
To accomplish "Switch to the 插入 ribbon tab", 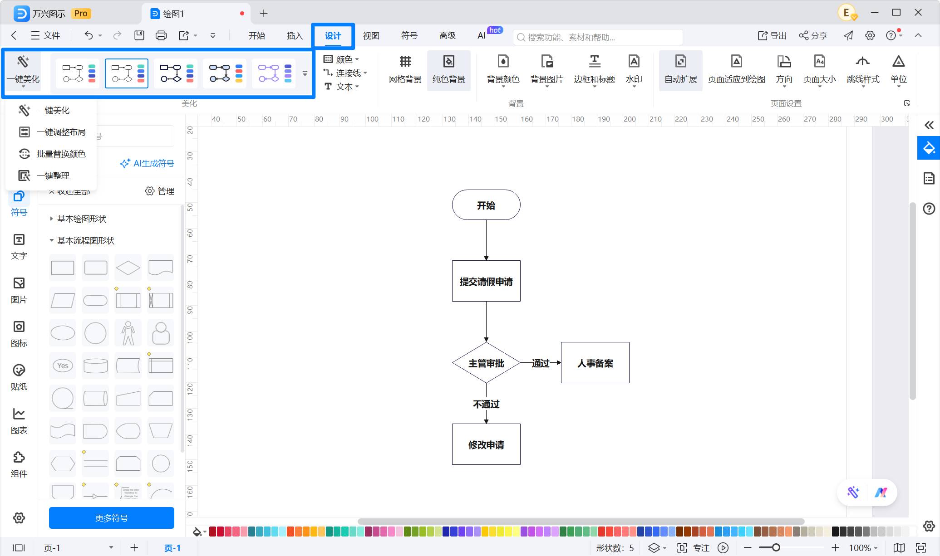I will 295,36.
